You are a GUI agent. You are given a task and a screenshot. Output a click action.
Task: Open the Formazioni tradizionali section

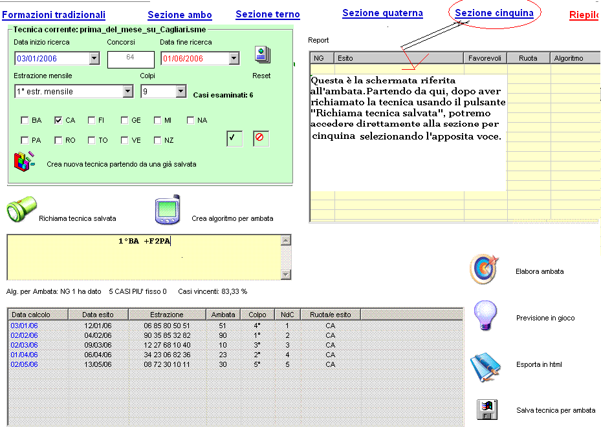54,15
